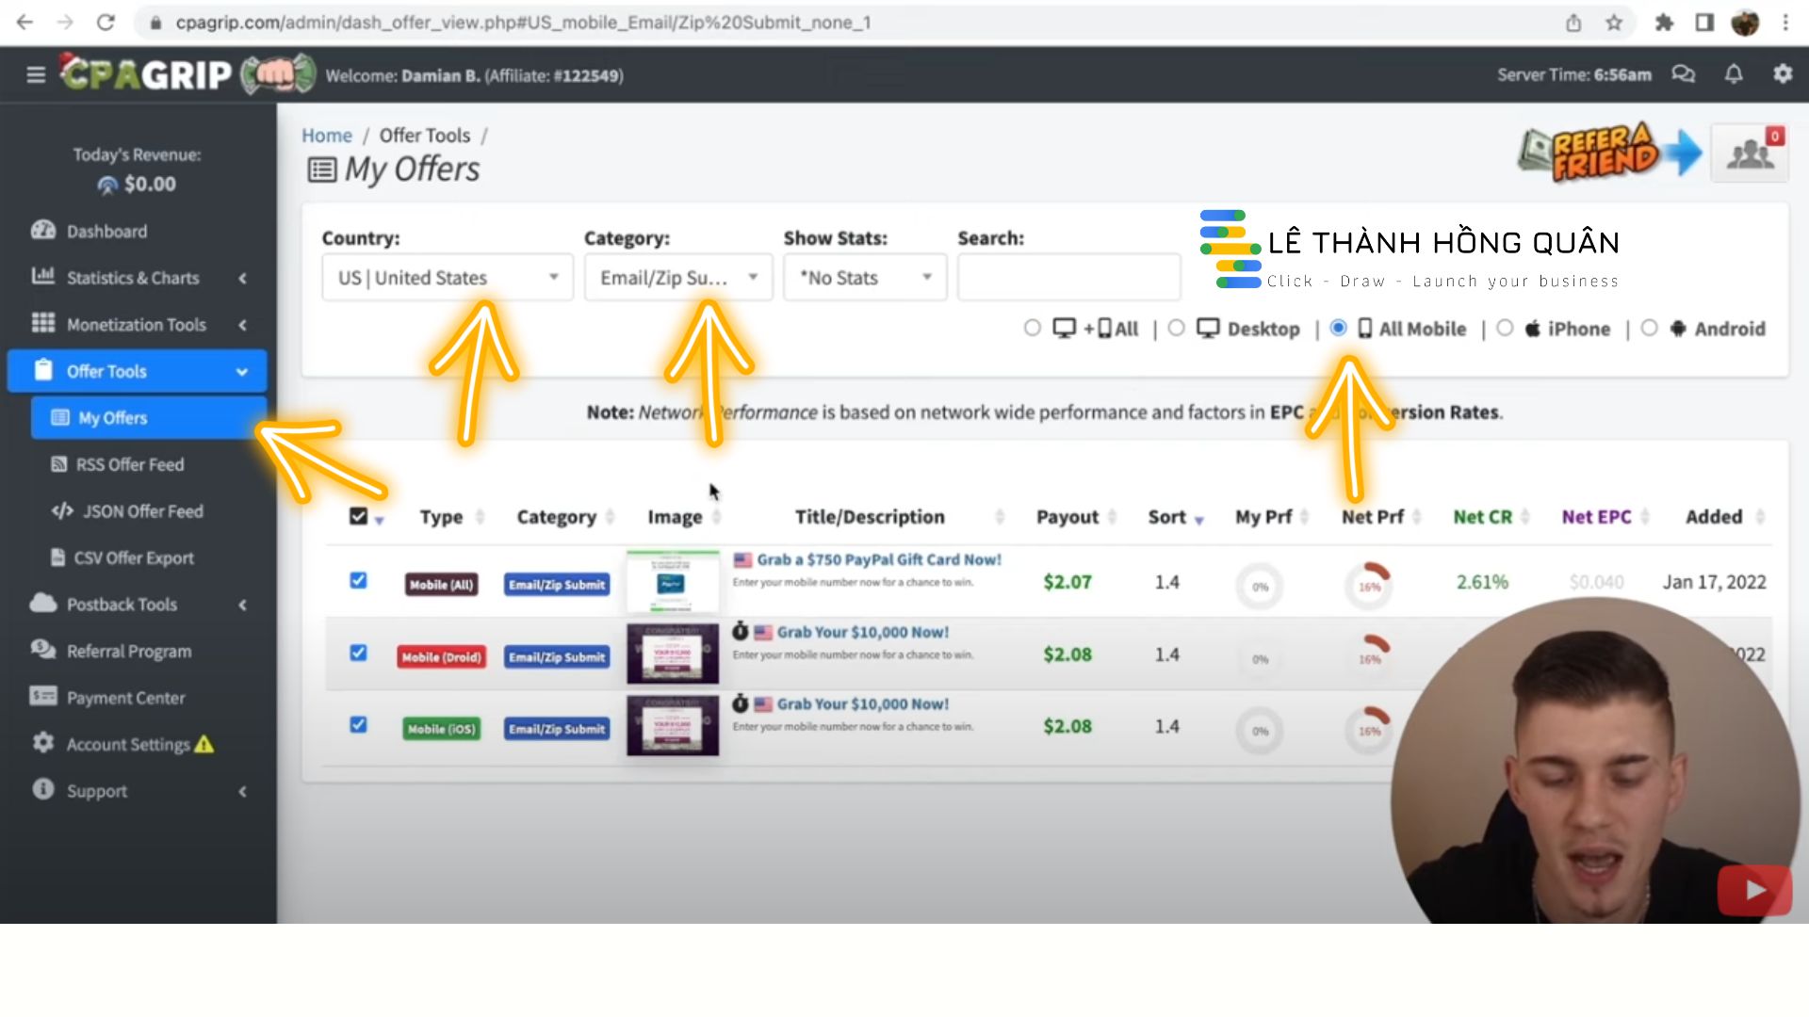Open the notifications bell
Viewport: 1809px width, 1017px height.
pyautogui.click(x=1734, y=74)
